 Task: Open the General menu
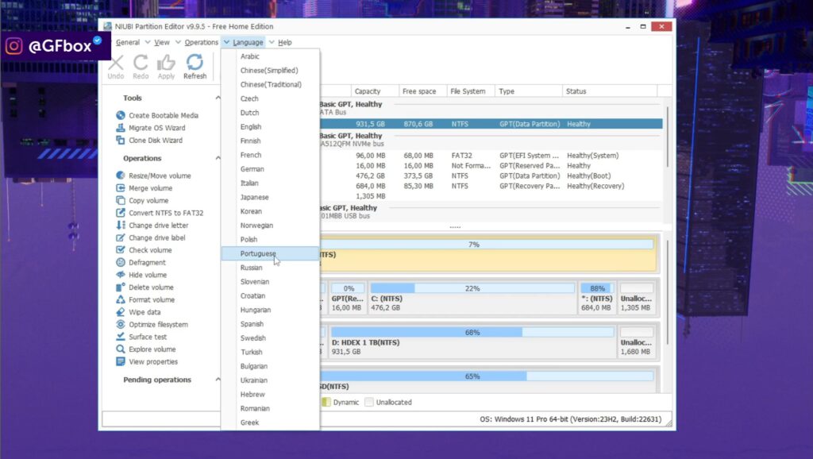point(128,43)
